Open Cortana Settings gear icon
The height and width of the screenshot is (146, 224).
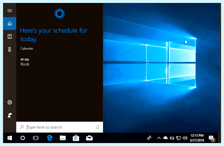click(10, 102)
